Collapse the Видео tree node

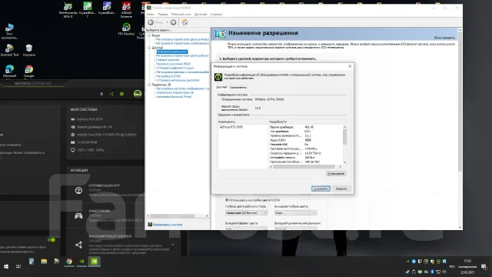coord(149,35)
